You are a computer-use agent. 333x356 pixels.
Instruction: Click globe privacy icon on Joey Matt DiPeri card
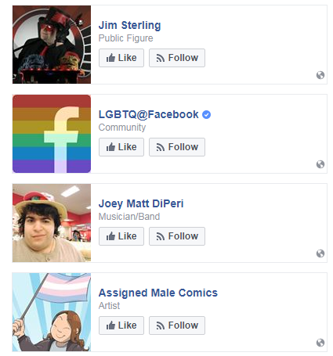(320, 254)
